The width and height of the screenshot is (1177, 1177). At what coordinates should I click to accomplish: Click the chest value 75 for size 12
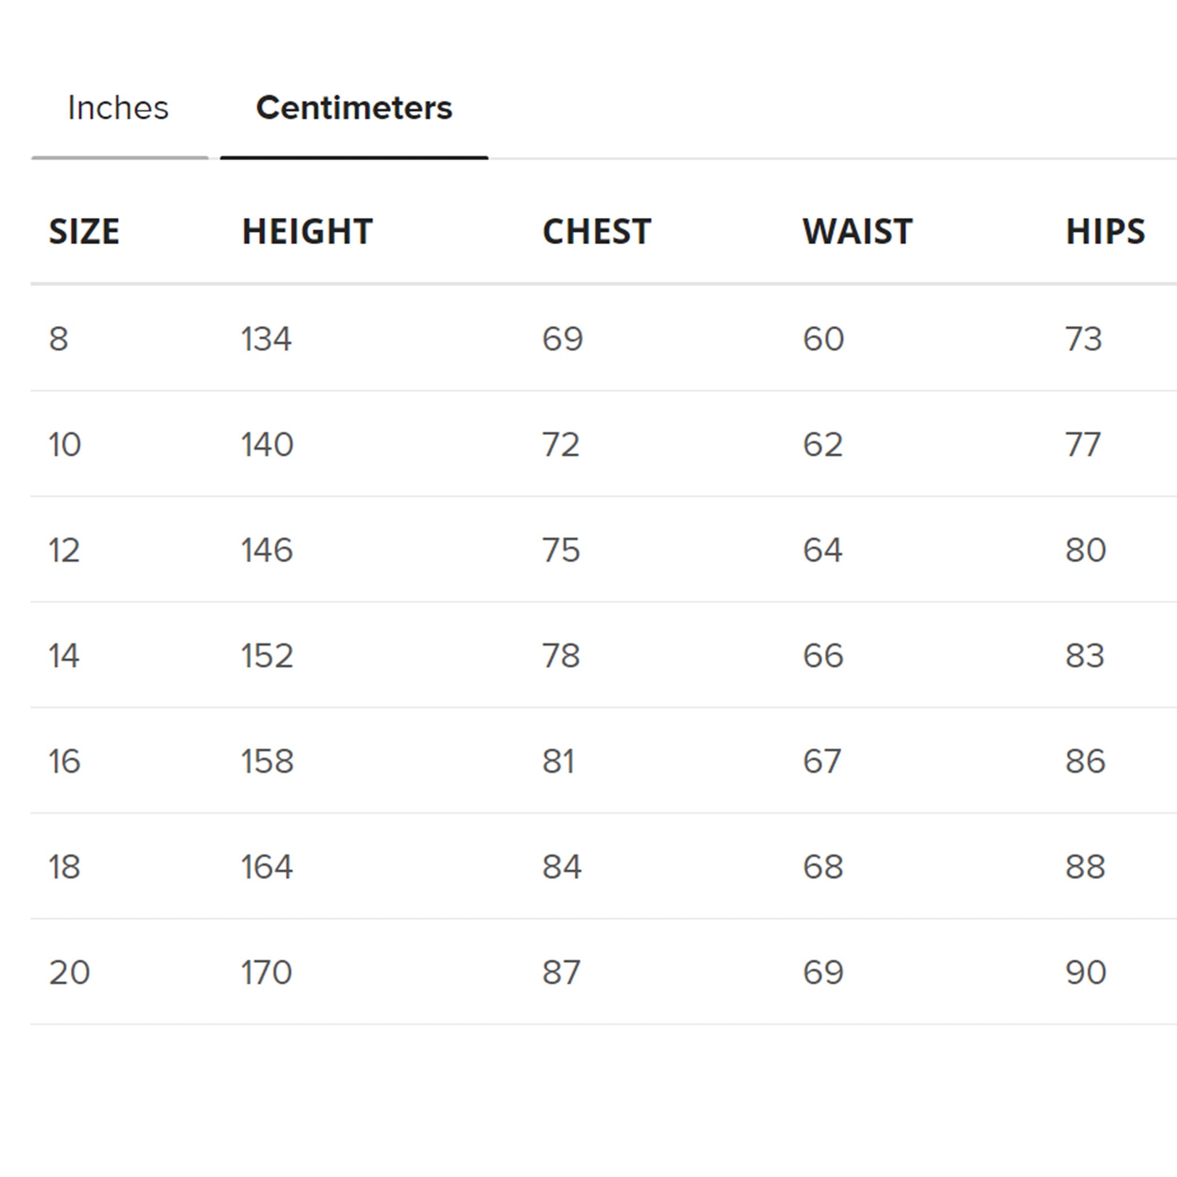coord(560,549)
